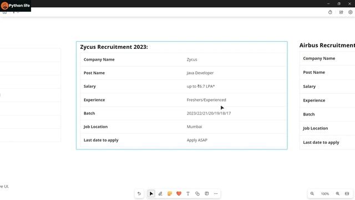355x200 pixels.
Task: Click the Undo arrow in the bottom toolbar
Action: click(139, 194)
